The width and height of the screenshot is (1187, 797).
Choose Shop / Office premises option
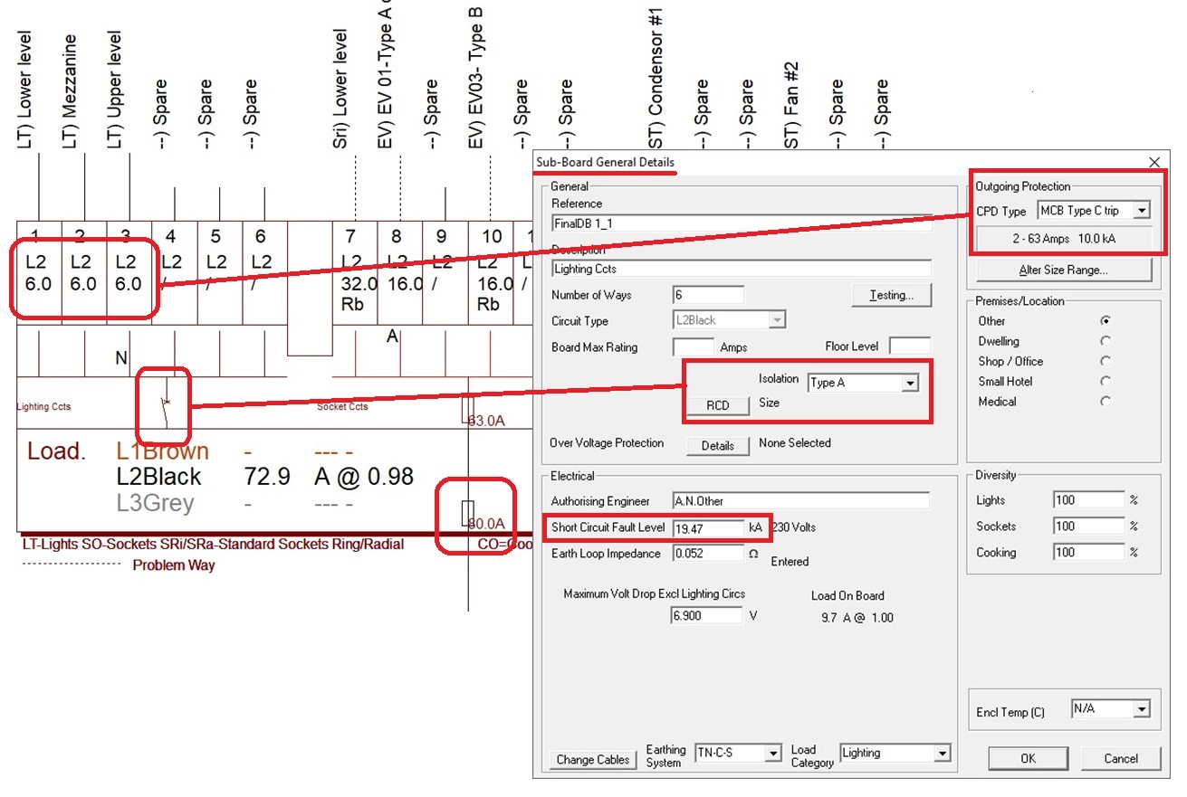(x=1106, y=361)
